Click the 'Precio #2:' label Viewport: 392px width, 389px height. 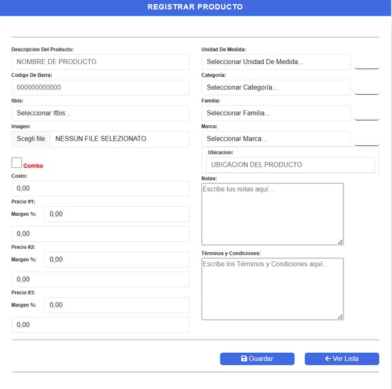[23, 247]
